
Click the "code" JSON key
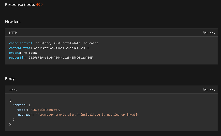(22, 110)
